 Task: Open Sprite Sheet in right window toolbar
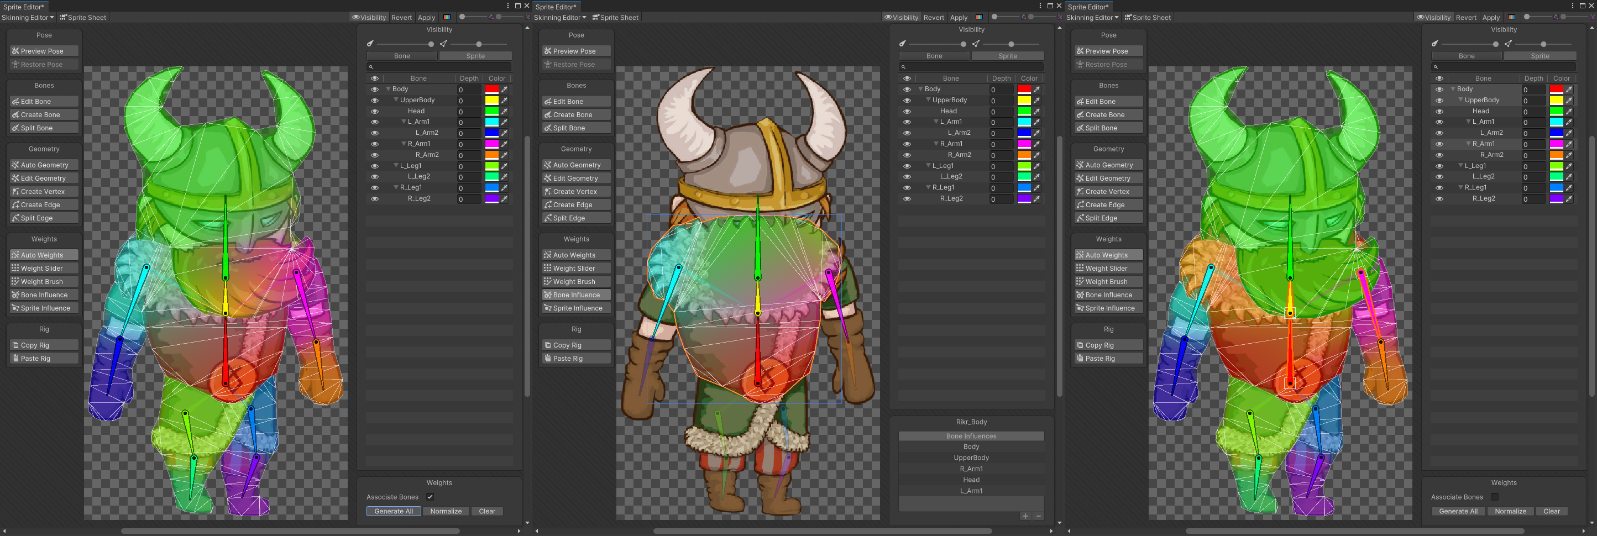pyautogui.click(x=1148, y=17)
